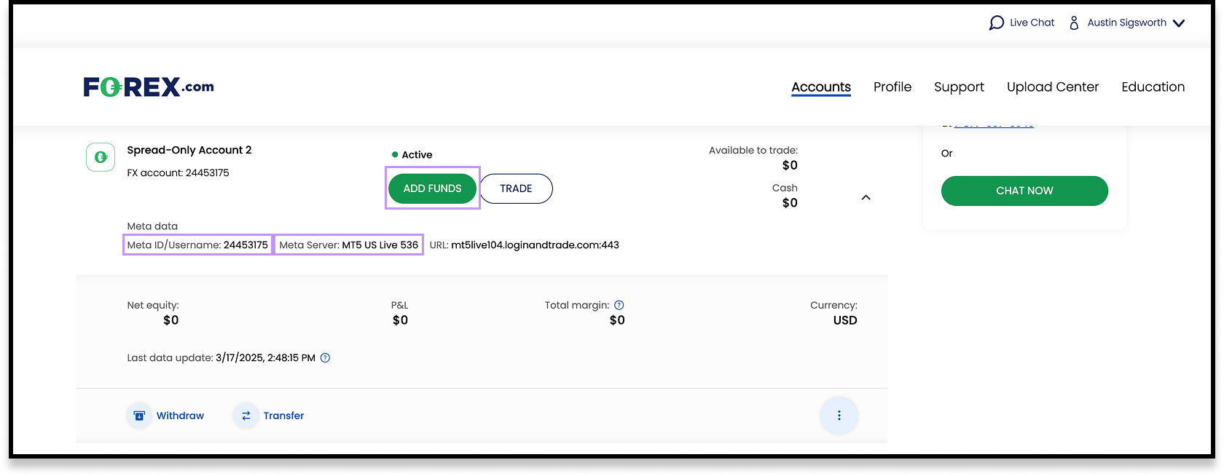Click the Transfer arrows icon

tap(246, 416)
